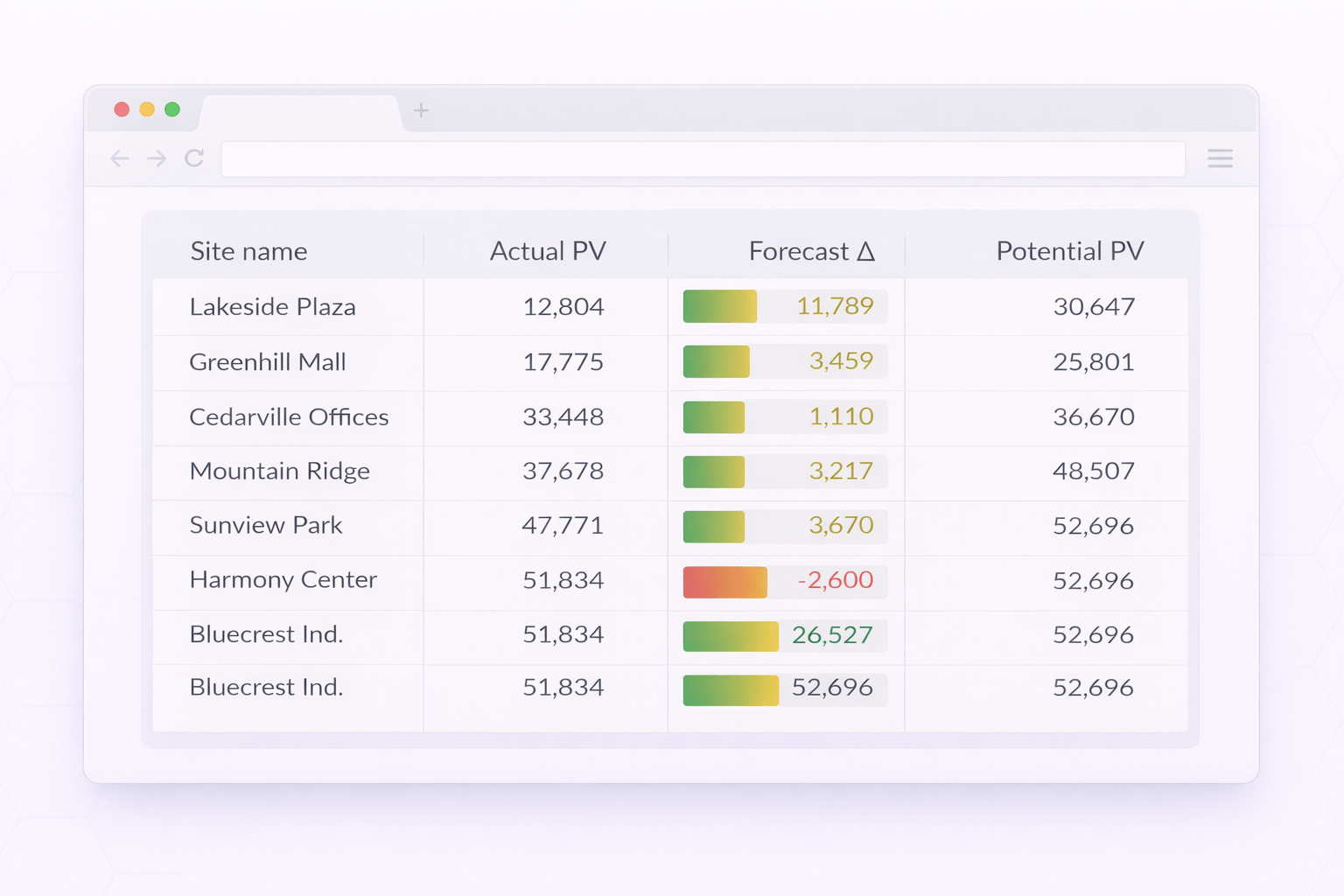Open the browser hamburger menu
Image resolution: width=1344 pixels, height=896 pixels.
tap(1220, 158)
